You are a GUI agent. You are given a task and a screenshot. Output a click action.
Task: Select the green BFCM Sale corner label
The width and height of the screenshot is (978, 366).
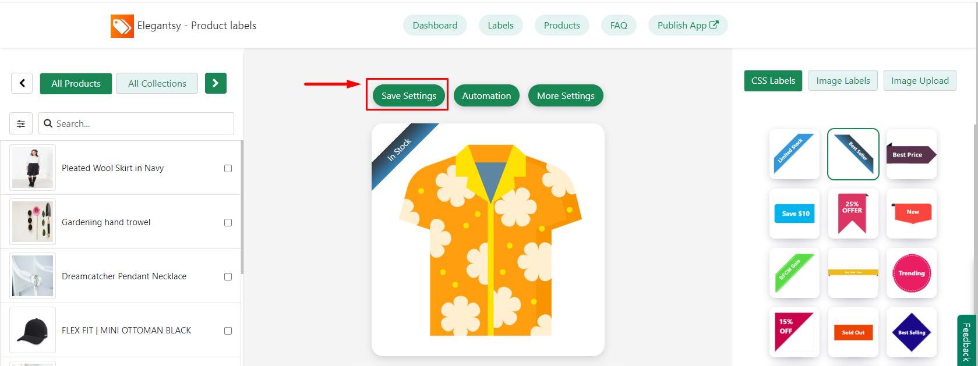[794, 273]
